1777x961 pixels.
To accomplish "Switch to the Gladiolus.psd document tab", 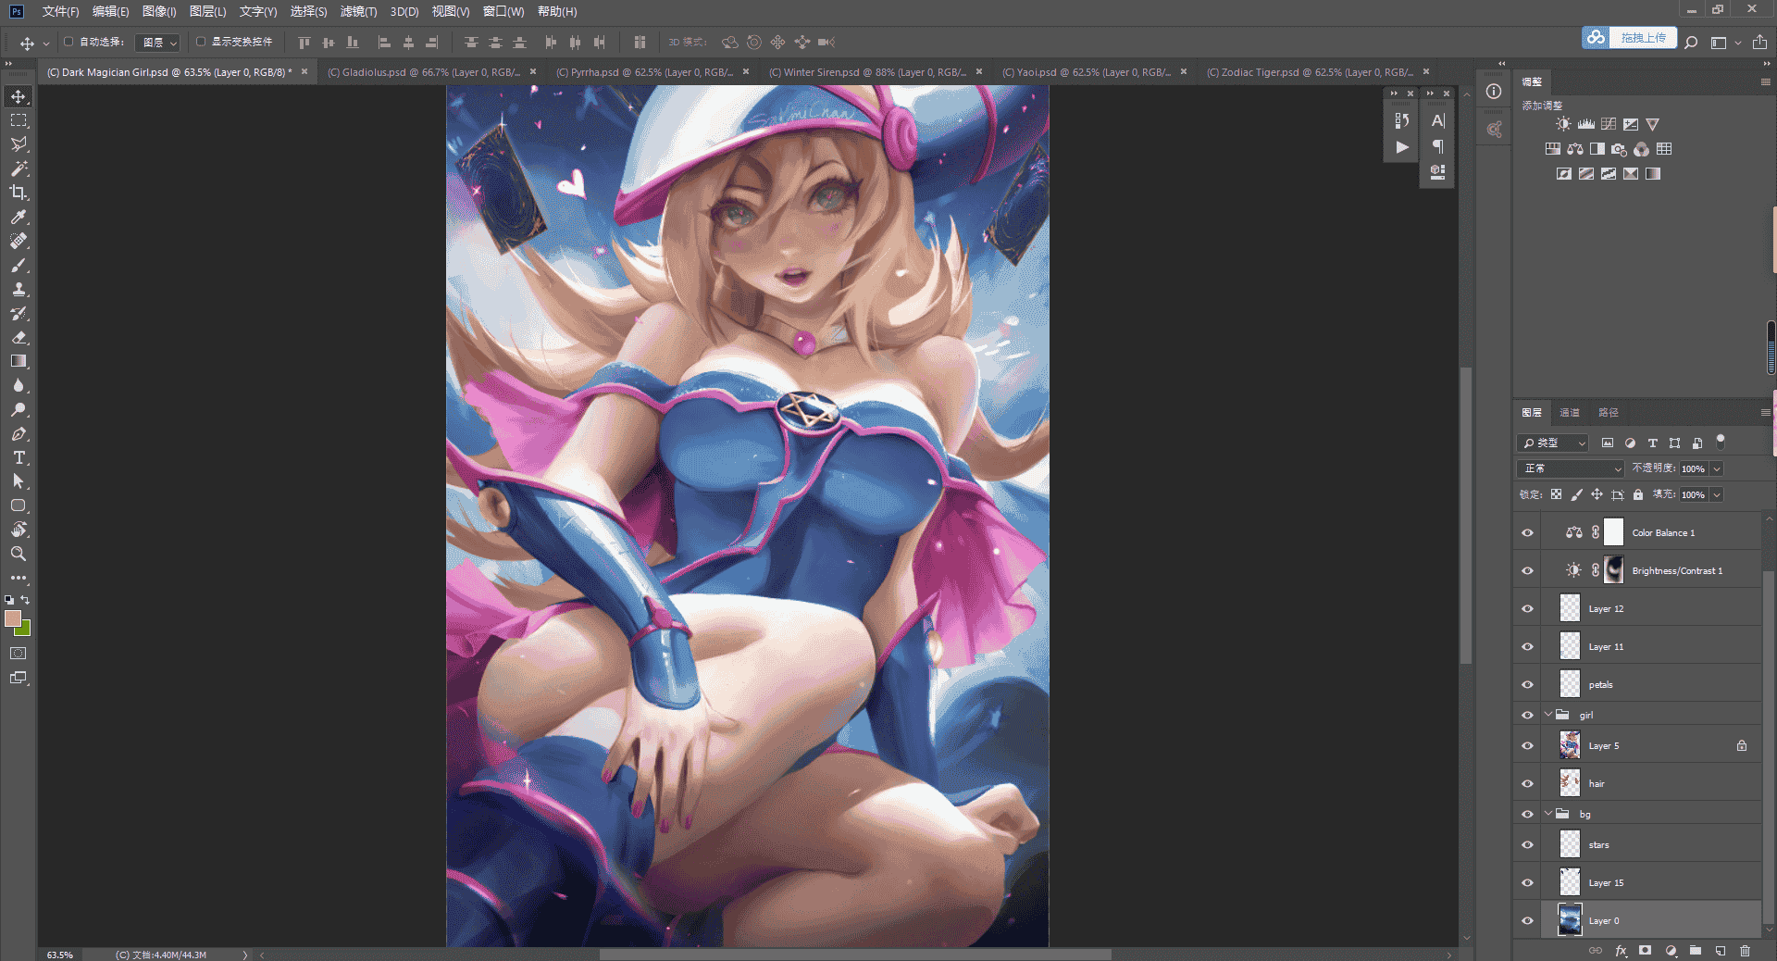I will coord(424,71).
